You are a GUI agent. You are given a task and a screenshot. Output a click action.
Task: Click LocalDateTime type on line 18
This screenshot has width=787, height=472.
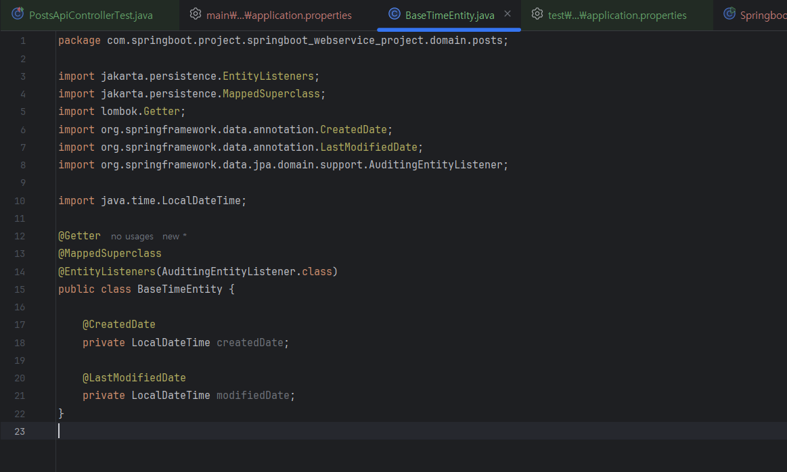click(x=171, y=343)
